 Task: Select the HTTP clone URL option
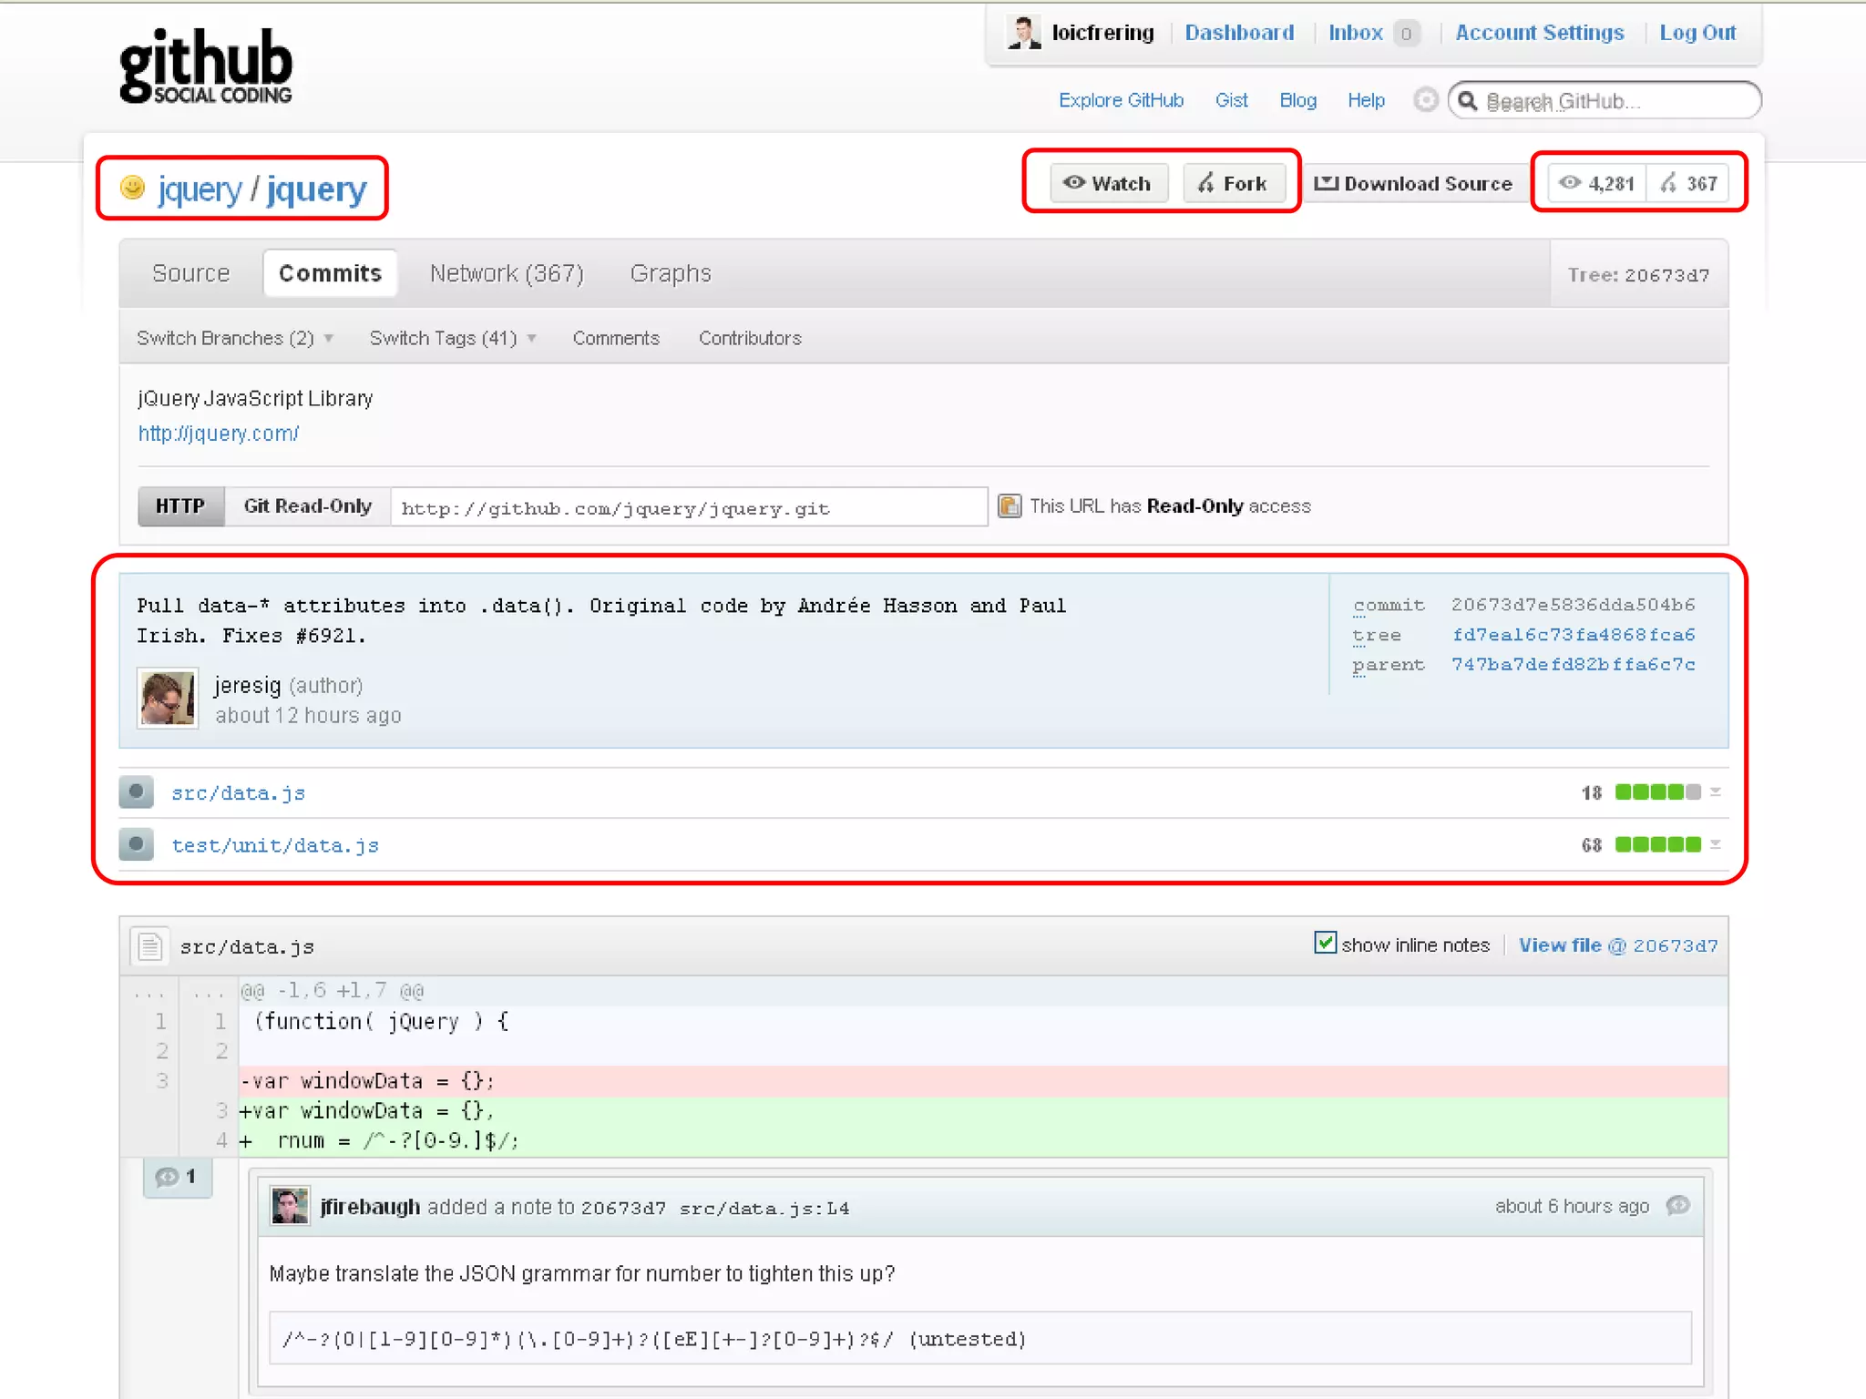[x=180, y=506]
